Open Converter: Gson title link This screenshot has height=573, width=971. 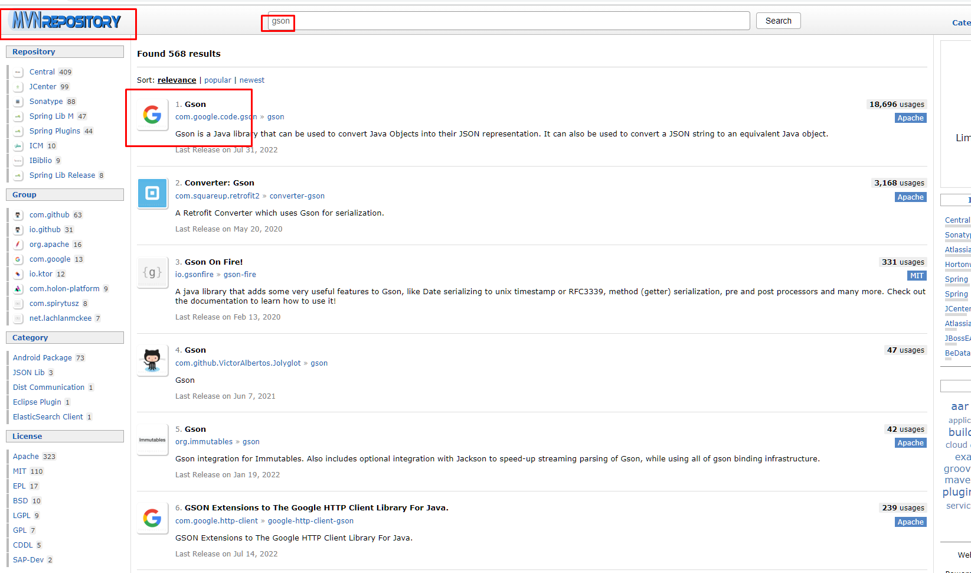click(x=220, y=183)
